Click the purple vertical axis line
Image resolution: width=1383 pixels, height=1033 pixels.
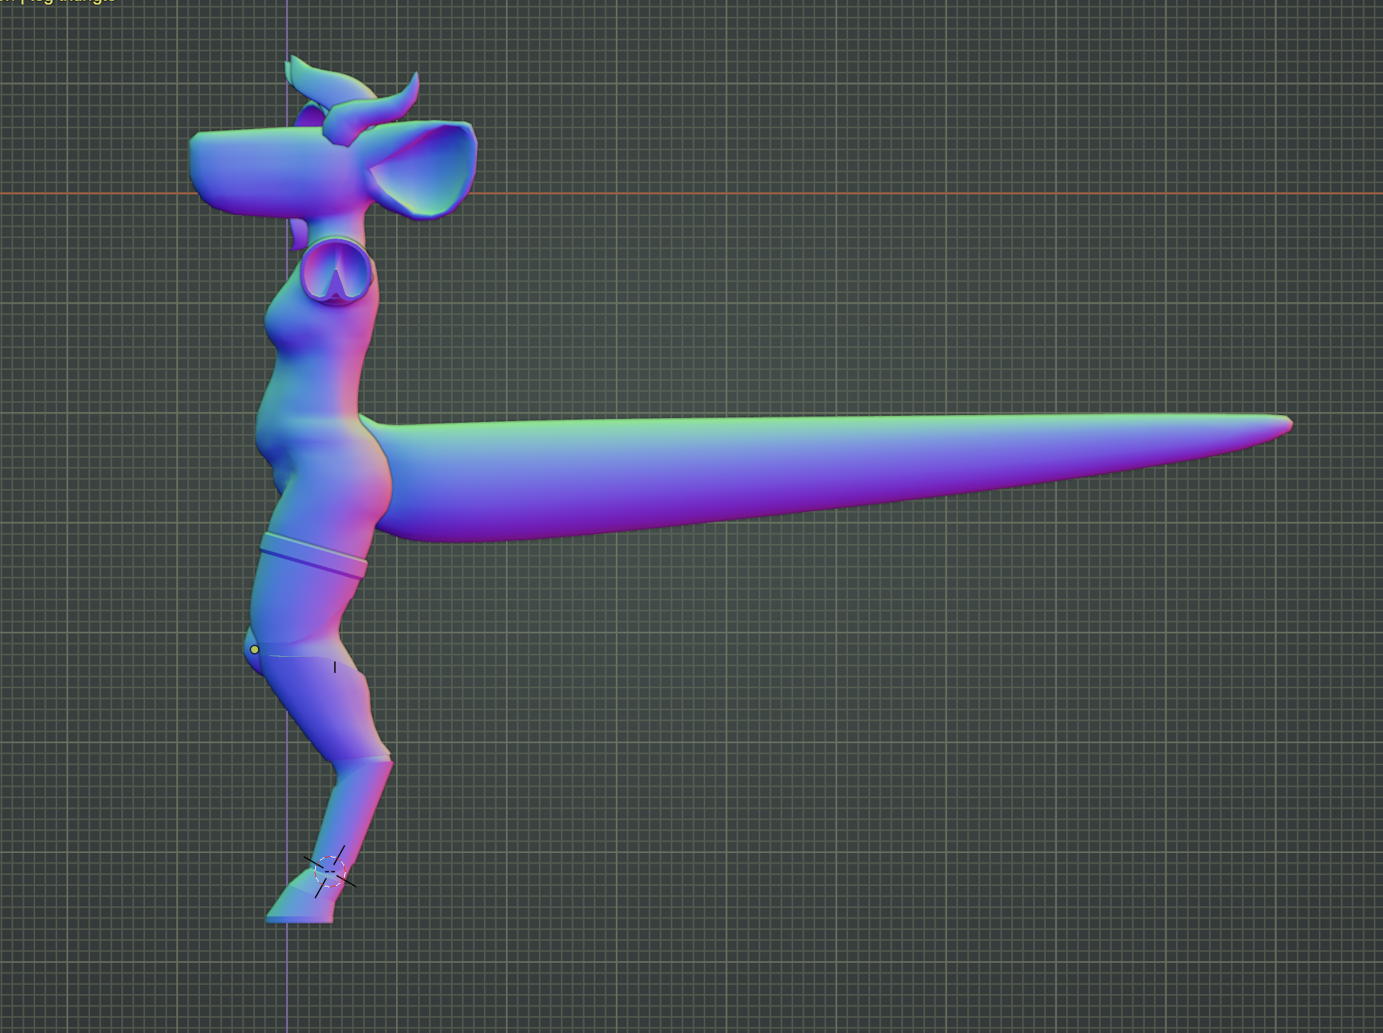(288, 977)
